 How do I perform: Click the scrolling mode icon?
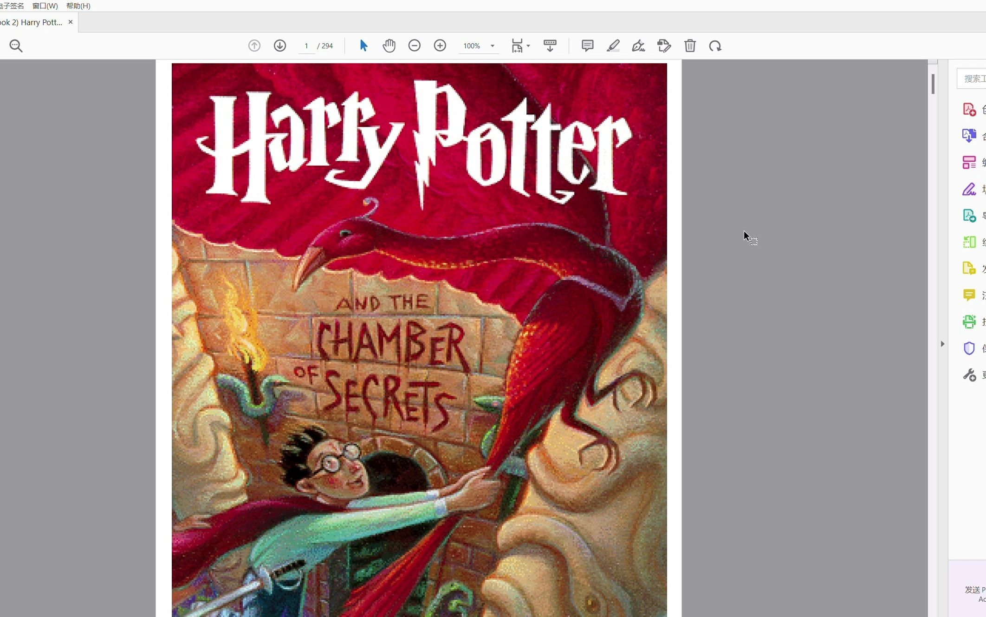click(x=550, y=46)
